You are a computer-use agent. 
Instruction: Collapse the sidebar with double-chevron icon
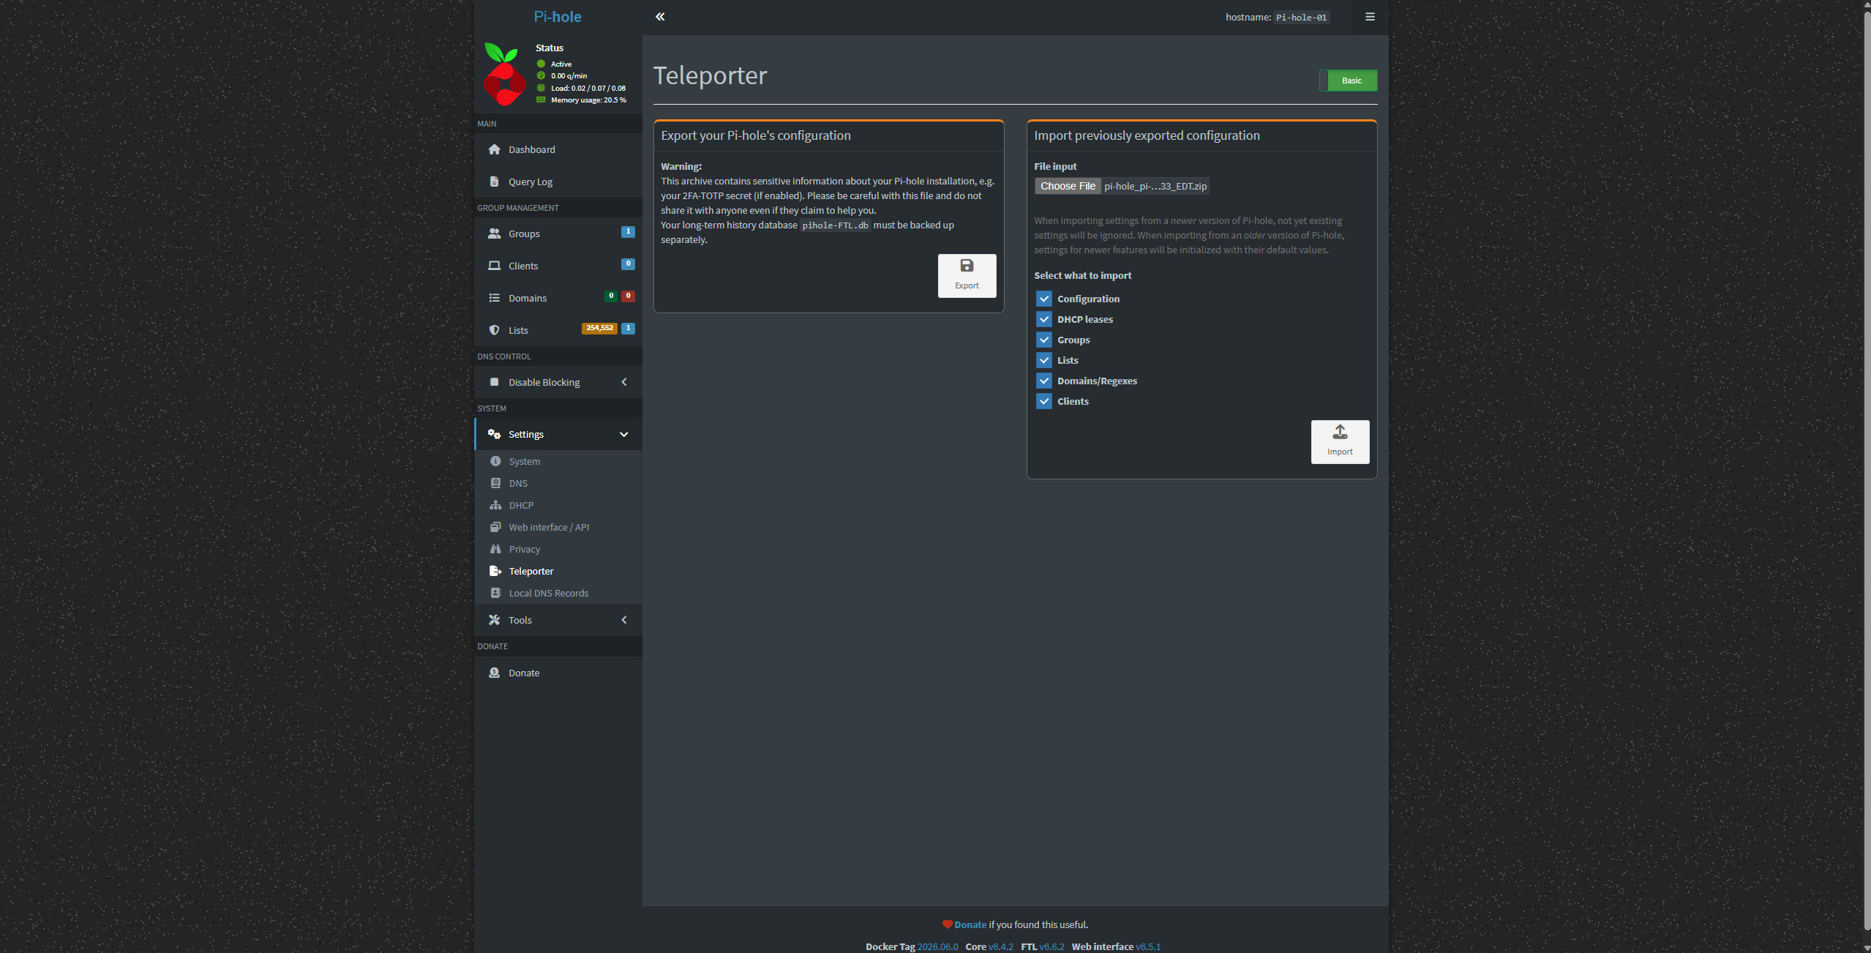[x=660, y=17]
